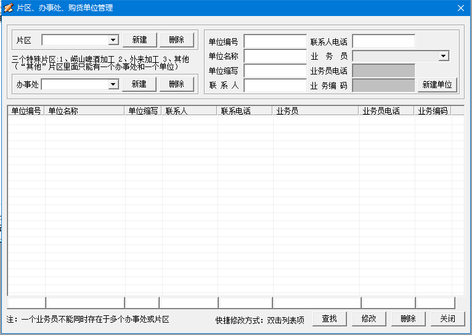Sort by 单位名称 column header

point(84,111)
